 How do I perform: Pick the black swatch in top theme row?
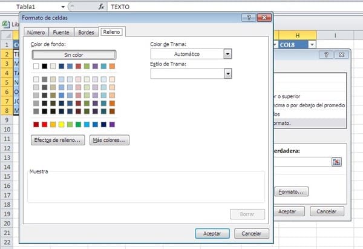click(x=44, y=66)
